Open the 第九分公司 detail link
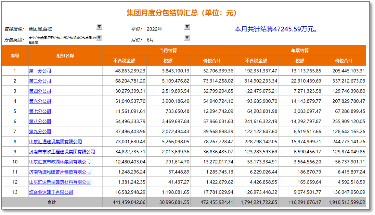This screenshot has height=215, width=375. point(39,131)
